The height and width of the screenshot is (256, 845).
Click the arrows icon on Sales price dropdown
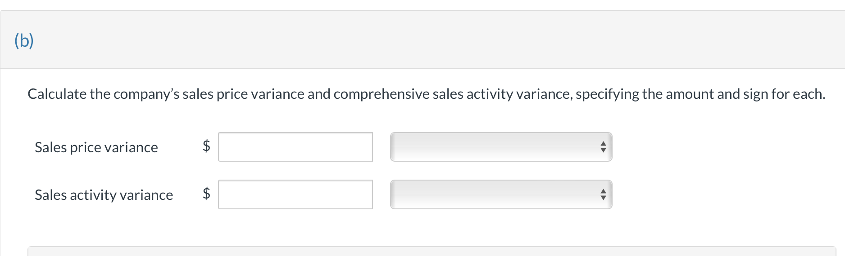(603, 147)
